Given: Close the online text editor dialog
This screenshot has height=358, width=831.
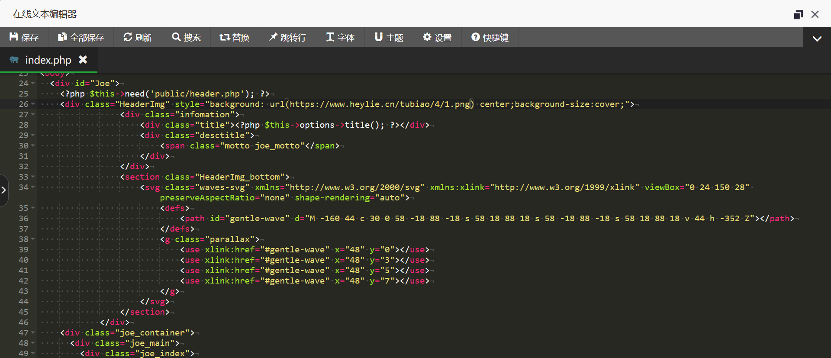Looking at the screenshot, I should 815,14.
